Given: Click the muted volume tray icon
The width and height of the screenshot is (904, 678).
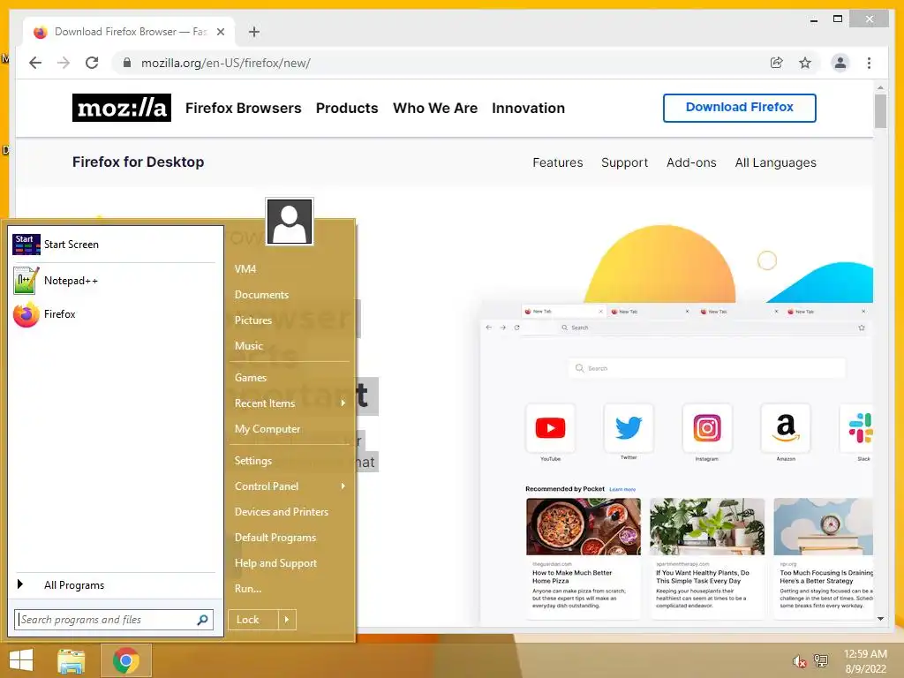Looking at the screenshot, I should point(799,661).
